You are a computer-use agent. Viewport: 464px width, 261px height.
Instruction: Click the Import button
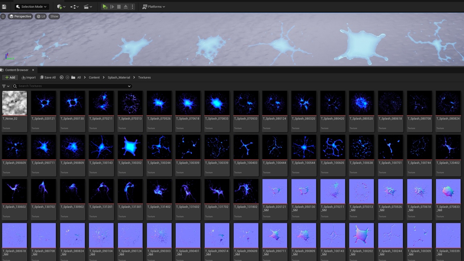pos(29,77)
